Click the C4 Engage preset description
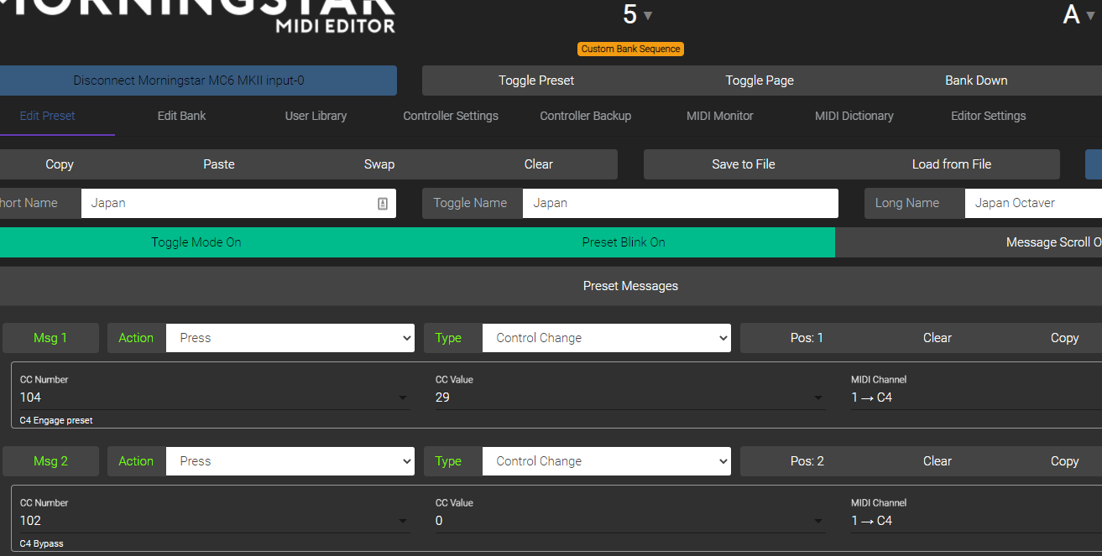This screenshot has width=1102, height=556. [56, 420]
